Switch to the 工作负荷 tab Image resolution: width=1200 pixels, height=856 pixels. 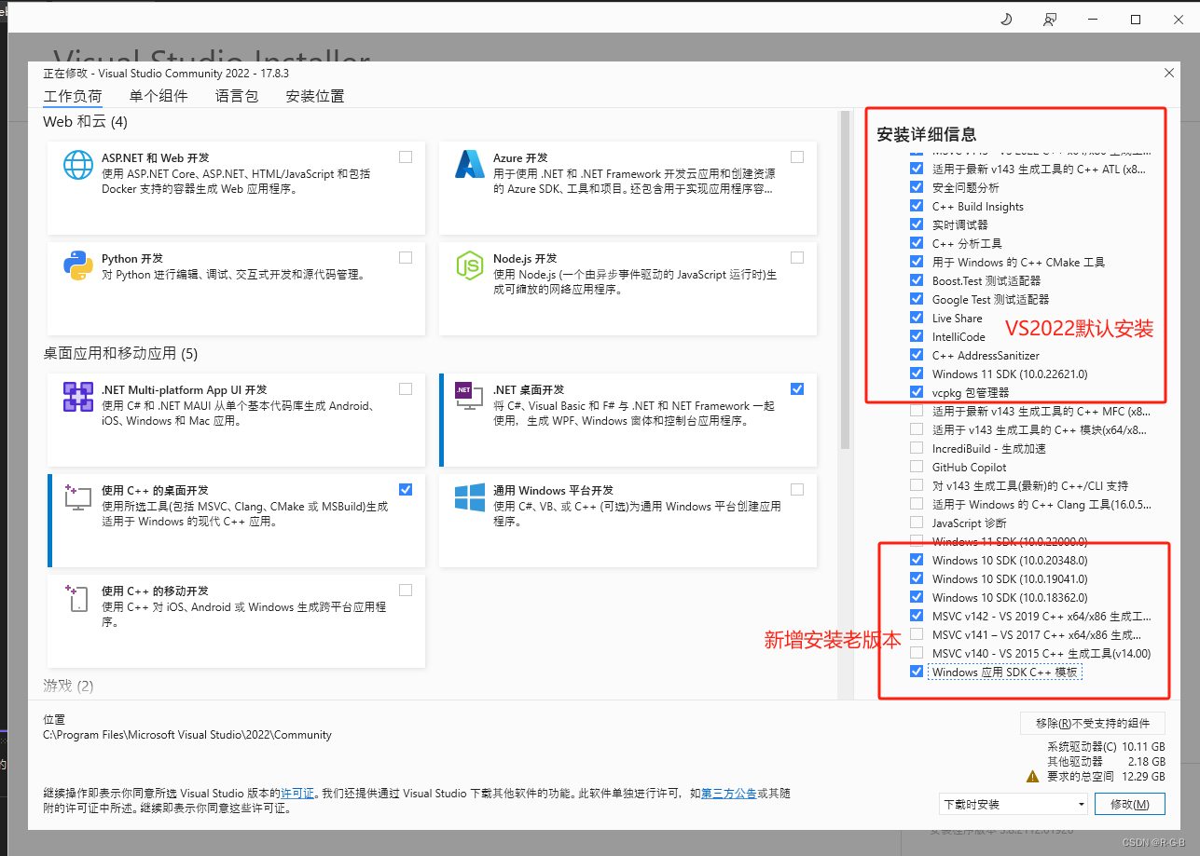click(x=73, y=96)
